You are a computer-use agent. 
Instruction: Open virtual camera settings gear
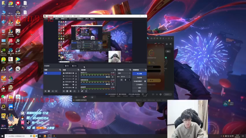[145, 81]
